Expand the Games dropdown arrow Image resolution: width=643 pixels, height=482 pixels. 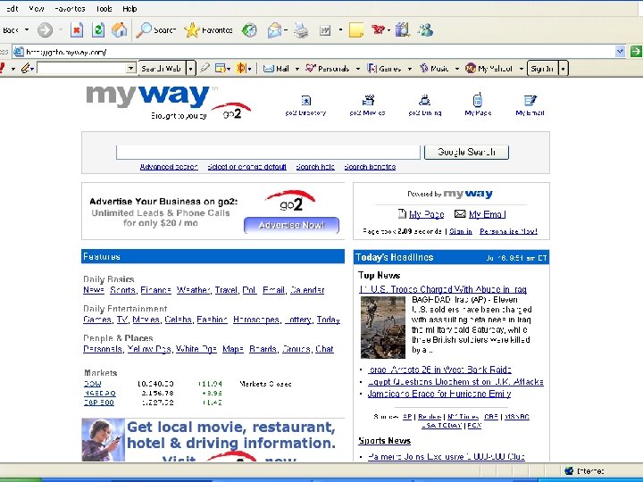coord(409,69)
